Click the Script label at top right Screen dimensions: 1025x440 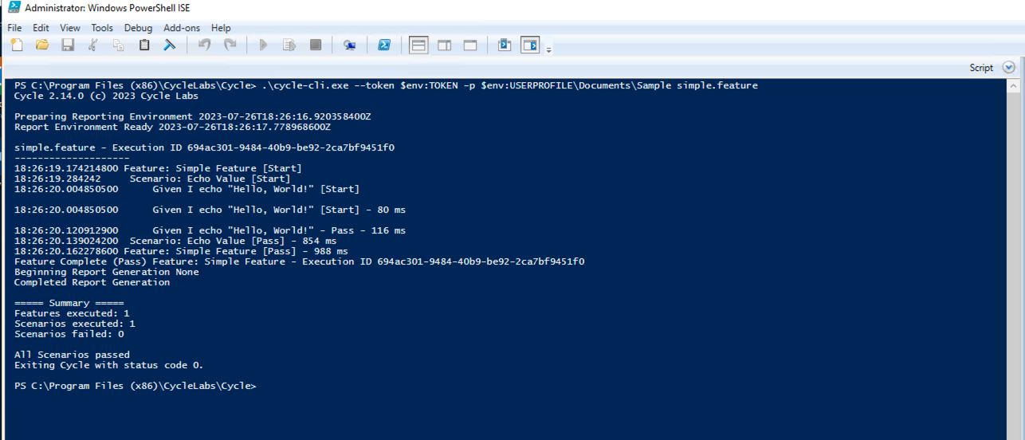[981, 68]
